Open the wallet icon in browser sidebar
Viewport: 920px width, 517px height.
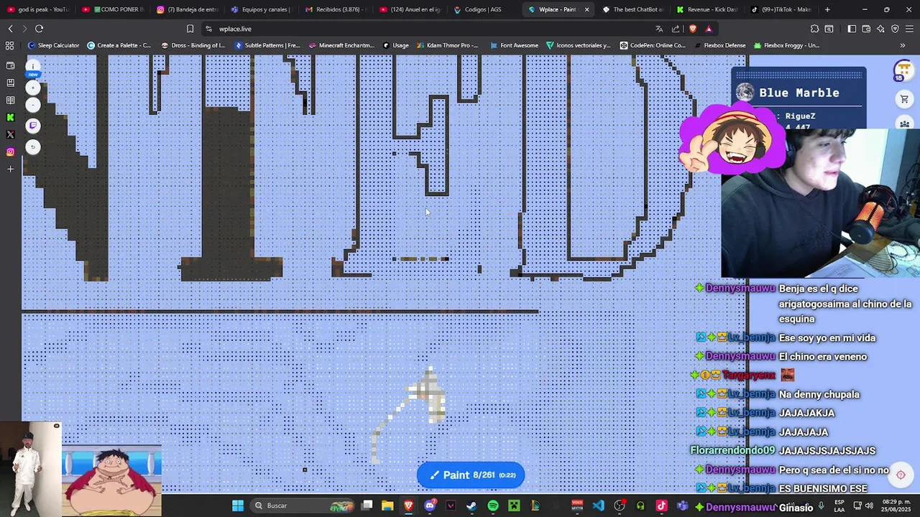pyautogui.click(x=10, y=65)
